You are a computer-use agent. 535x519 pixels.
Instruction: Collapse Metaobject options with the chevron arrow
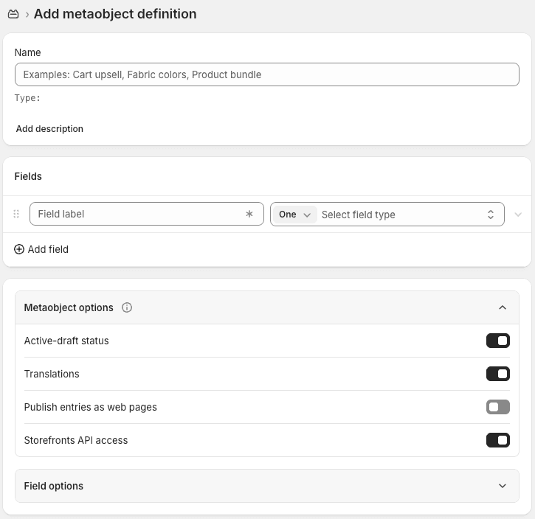click(x=503, y=307)
